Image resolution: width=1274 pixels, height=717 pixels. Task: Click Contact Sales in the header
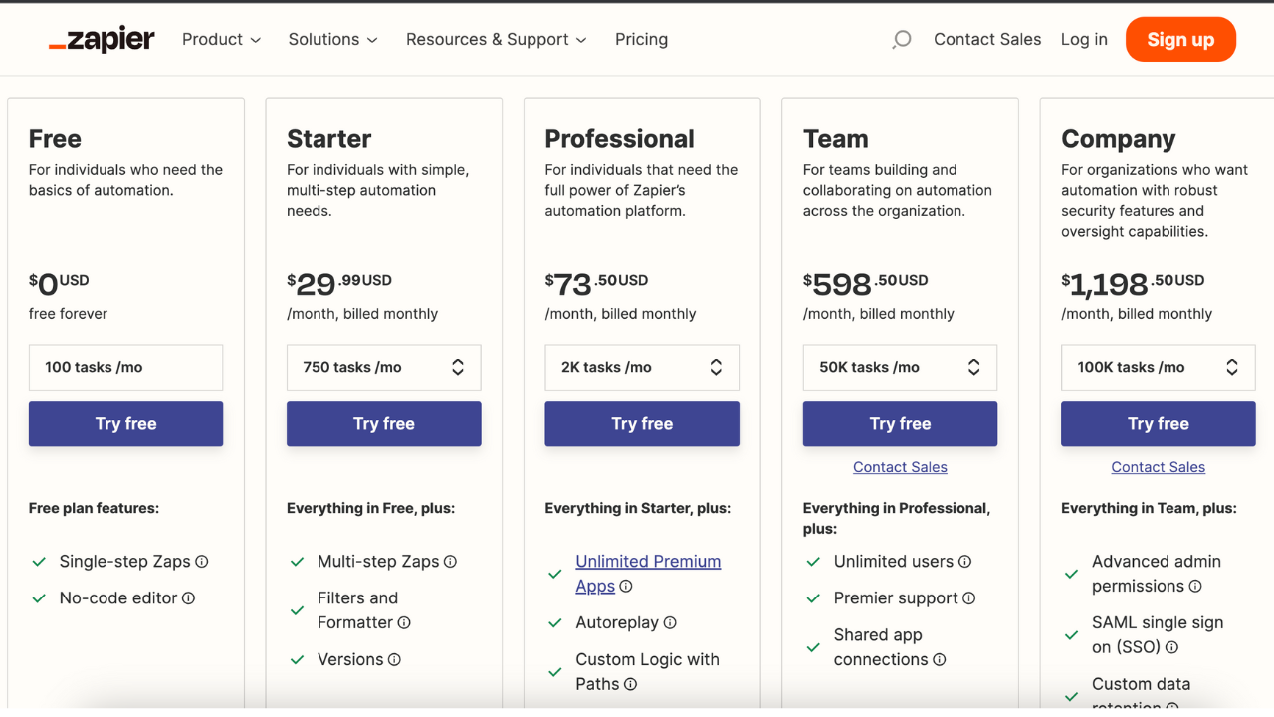(x=987, y=40)
